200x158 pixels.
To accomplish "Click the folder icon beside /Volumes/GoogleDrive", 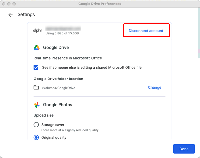I will (36, 88).
